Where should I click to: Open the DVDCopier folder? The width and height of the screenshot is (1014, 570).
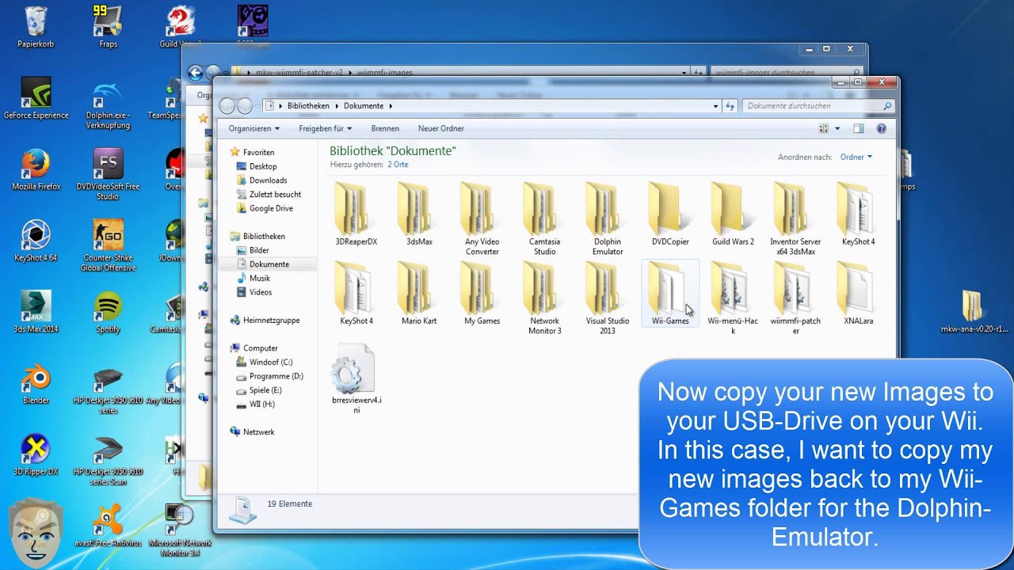pyautogui.click(x=670, y=214)
